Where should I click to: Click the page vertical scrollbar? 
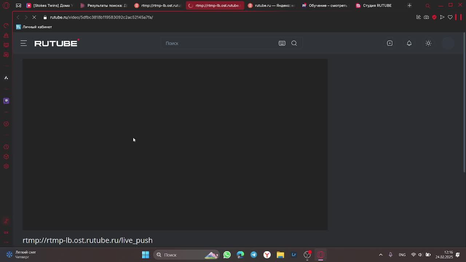[464, 103]
